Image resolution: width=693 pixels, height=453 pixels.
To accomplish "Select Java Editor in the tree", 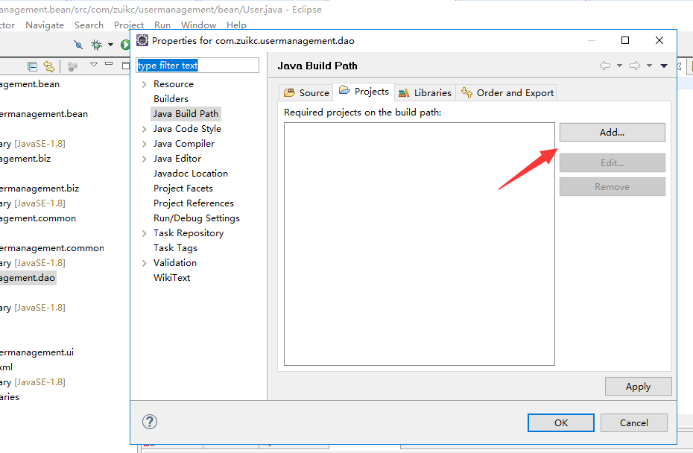I will [177, 159].
